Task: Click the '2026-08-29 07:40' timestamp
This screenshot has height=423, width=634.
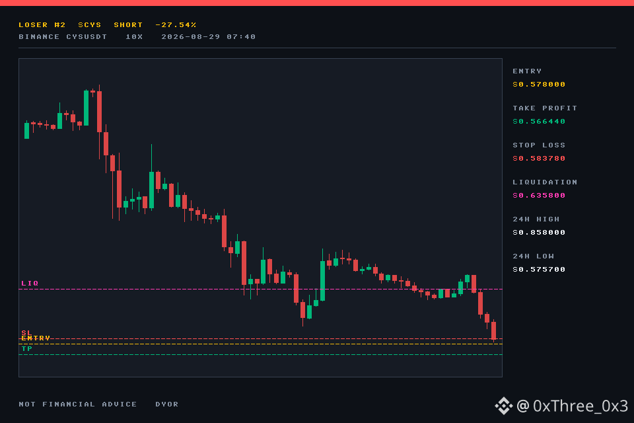Action: tap(208, 37)
